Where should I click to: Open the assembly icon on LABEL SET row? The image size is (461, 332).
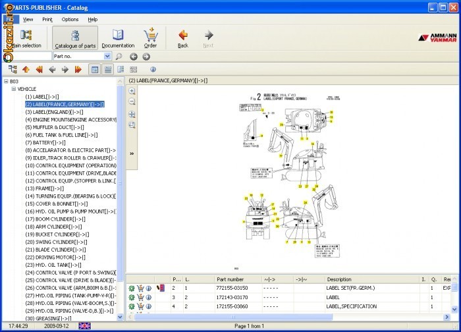pos(161,288)
